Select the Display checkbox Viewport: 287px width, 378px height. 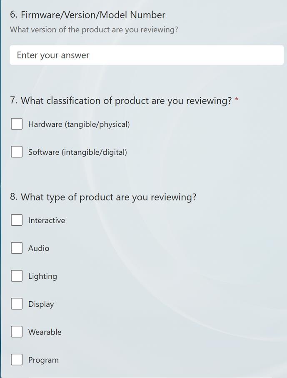coord(17,304)
